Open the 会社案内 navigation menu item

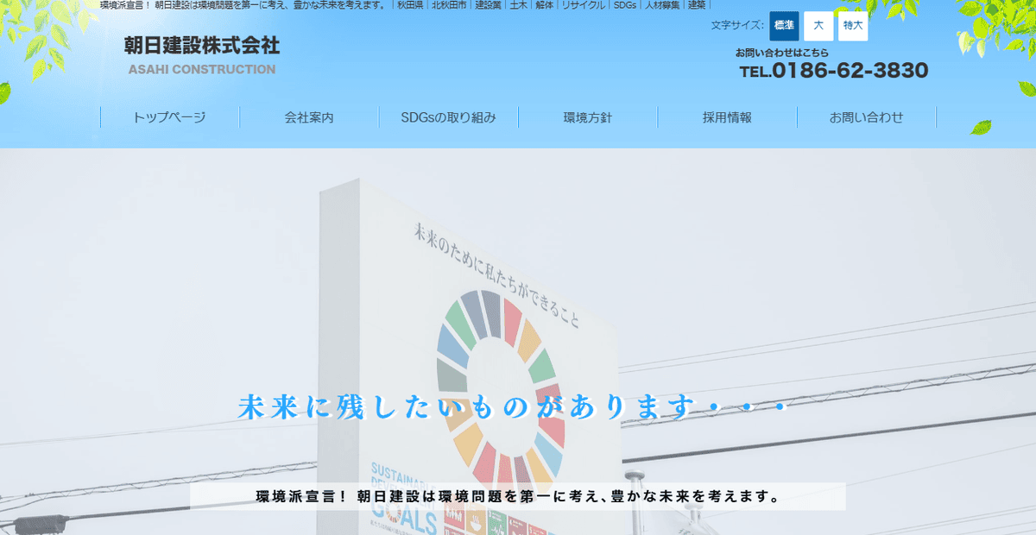click(x=309, y=116)
